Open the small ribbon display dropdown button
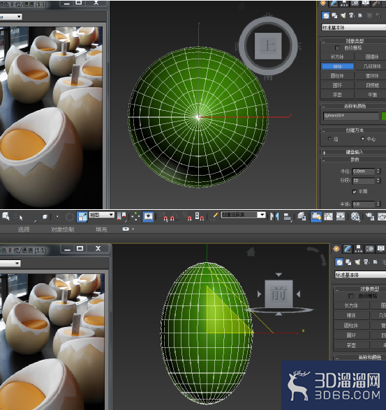The image size is (386, 410). [126, 229]
